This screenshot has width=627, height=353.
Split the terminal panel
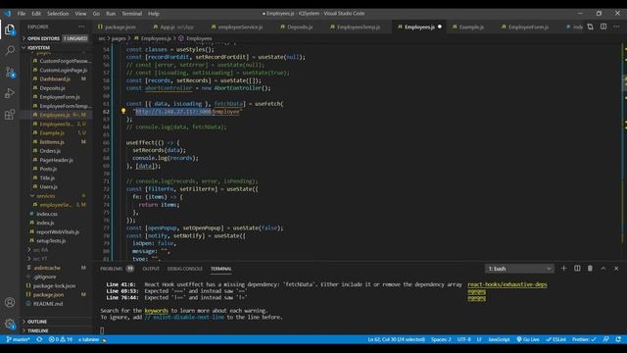[x=577, y=268]
